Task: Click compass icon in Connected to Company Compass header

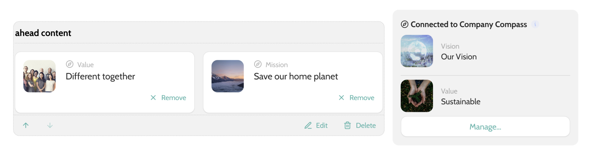Action: pos(404,24)
